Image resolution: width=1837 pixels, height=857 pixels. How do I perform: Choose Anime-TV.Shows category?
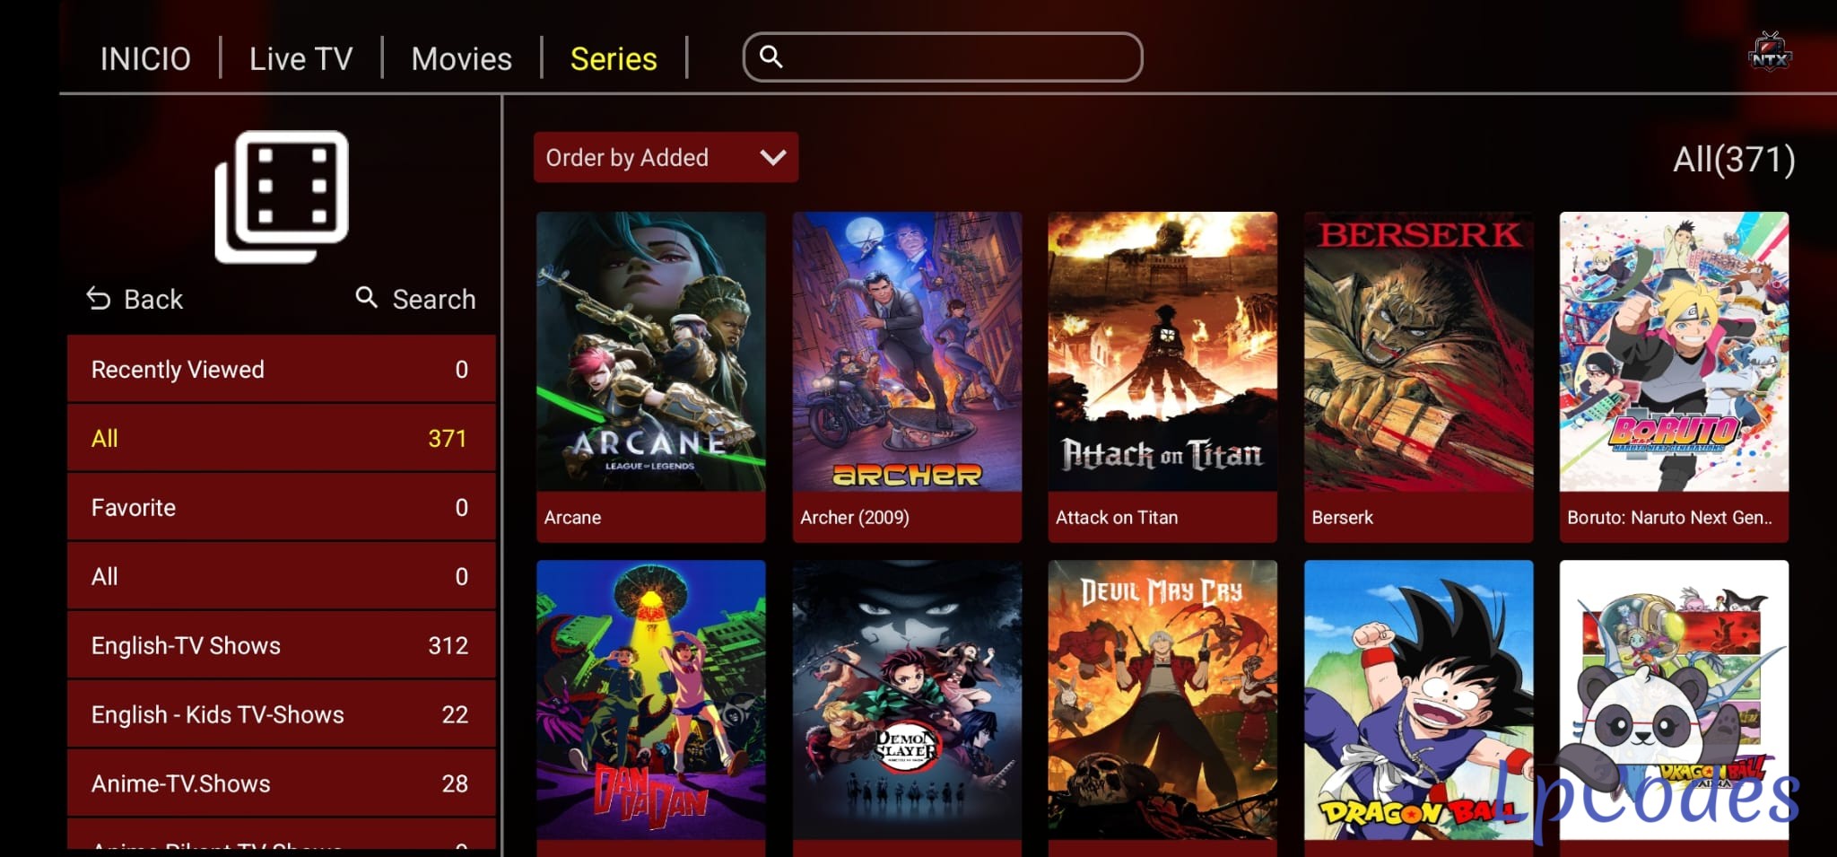point(282,783)
